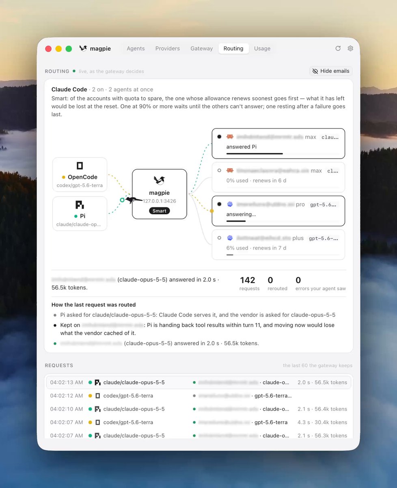Click the magpie bird icon in gateway node
This screenshot has height=488, width=397.
coord(159,180)
